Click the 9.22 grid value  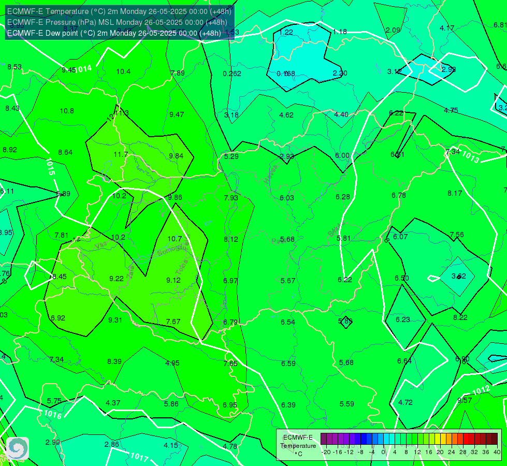tap(117, 279)
